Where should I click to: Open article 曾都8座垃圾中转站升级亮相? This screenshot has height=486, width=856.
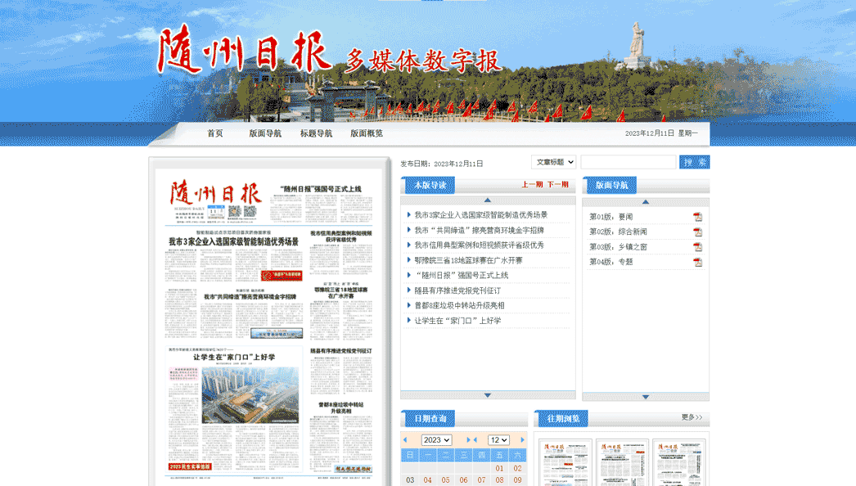click(x=459, y=305)
